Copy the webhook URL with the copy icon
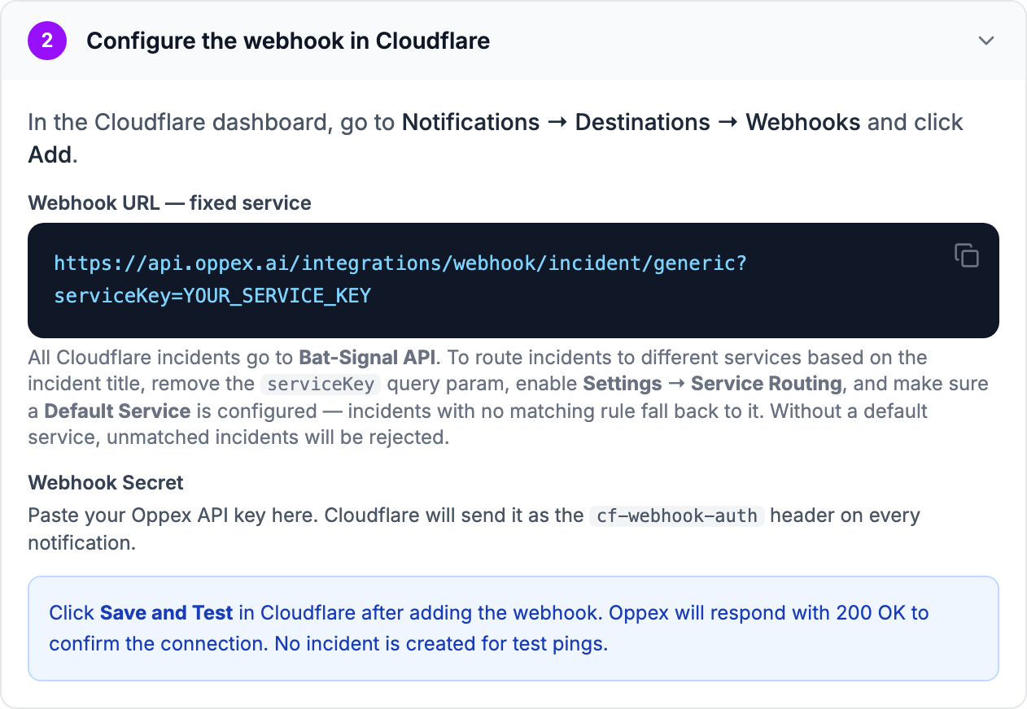Viewport: 1027px width, 709px height. point(966,255)
